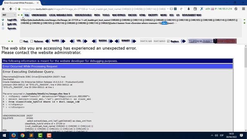This screenshot has width=247, height=139.
Task: Click the green plus dot right of the URL area
Action: pos(244,23)
